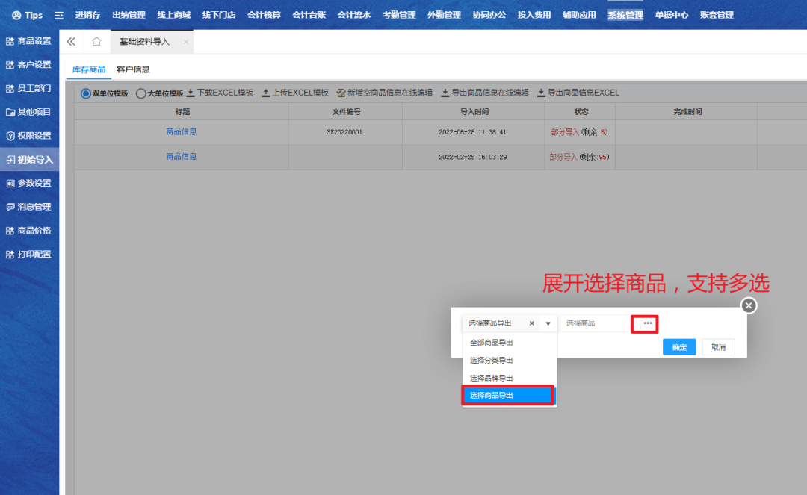Image resolution: width=807 pixels, height=495 pixels.
Task: Clear the export type selection with x
Action: [x=531, y=323]
